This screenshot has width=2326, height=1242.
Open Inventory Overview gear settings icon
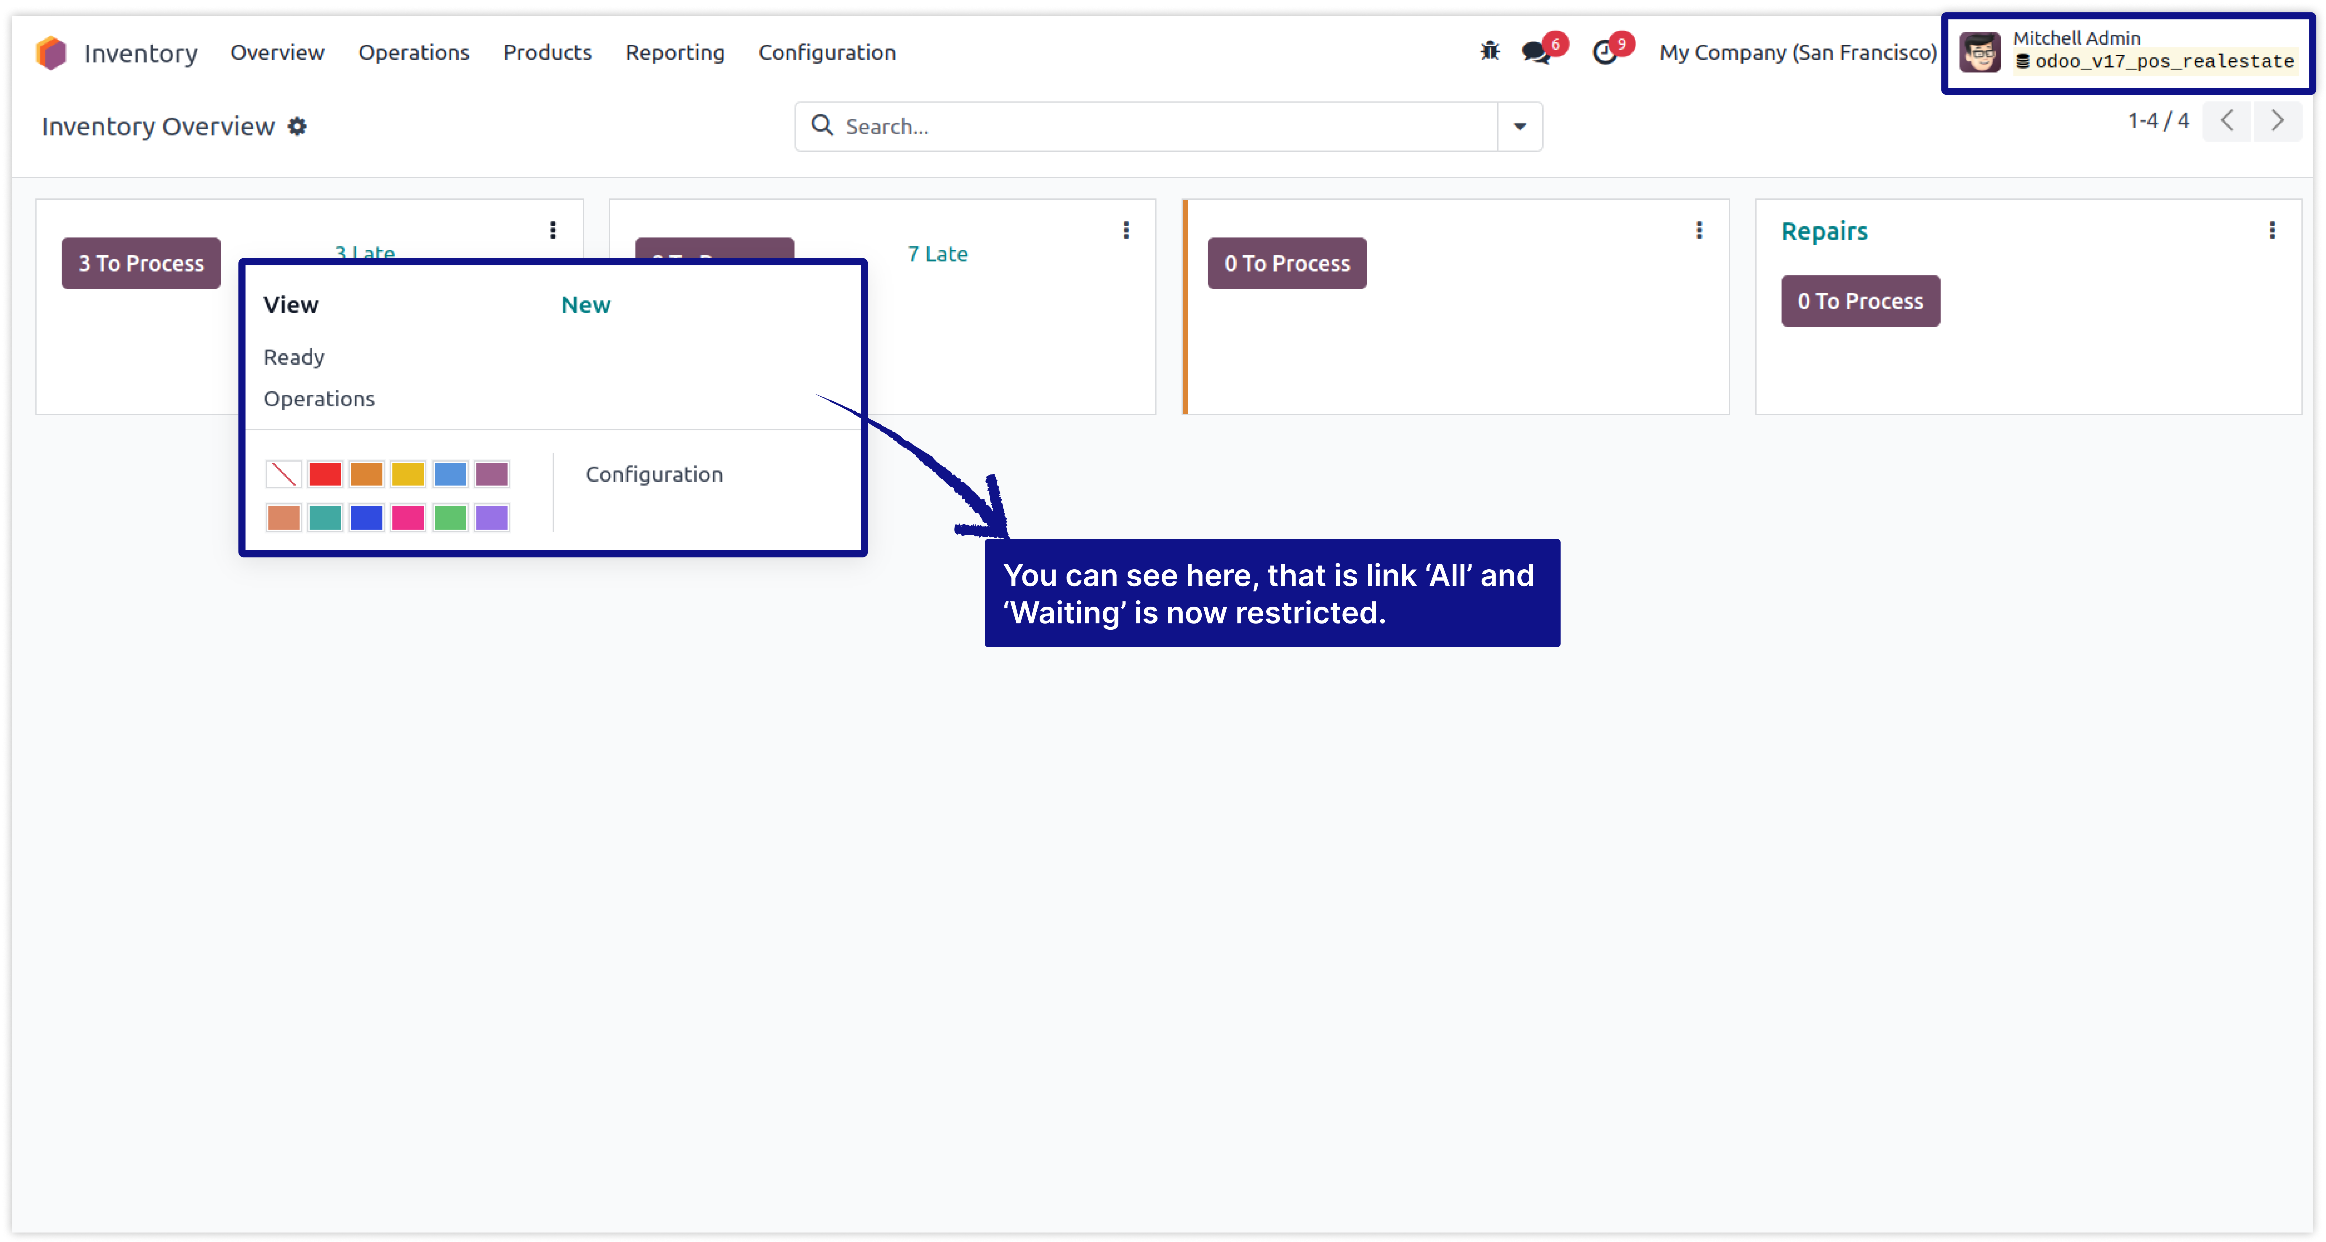click(297, 126)
